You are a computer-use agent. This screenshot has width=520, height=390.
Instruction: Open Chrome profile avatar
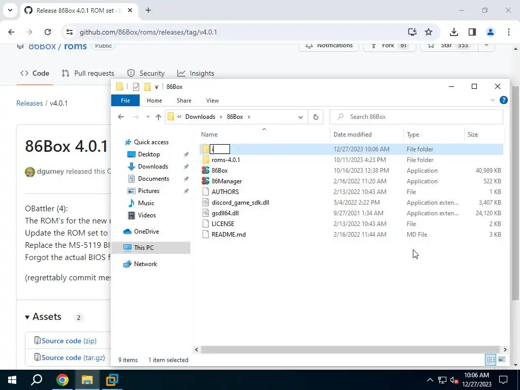[x=490, y=32]
